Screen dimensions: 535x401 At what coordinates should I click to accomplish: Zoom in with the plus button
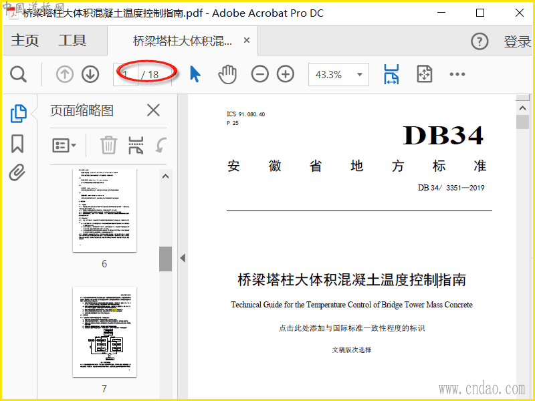286,74
